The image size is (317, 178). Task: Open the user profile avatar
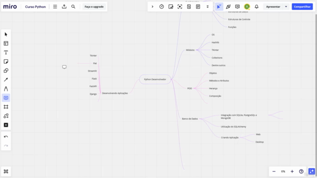pyautogui.click(x=247, y=6)
